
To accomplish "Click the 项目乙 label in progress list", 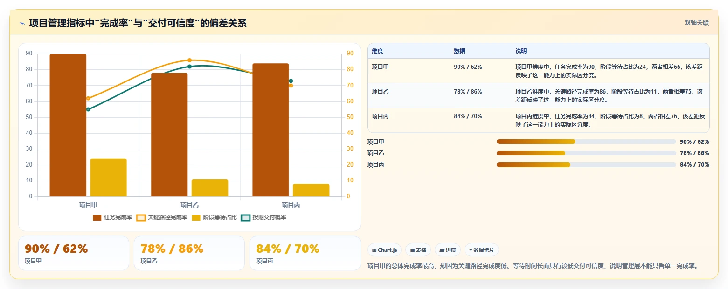I will click(376, 153).
